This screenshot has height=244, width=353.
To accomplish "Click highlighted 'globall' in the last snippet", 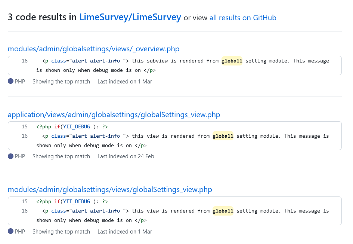I will pyautogui.click(x=223, y=211).
